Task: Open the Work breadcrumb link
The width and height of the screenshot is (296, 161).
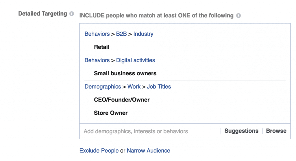Action: pyautogui.click(x=134, y=87)
